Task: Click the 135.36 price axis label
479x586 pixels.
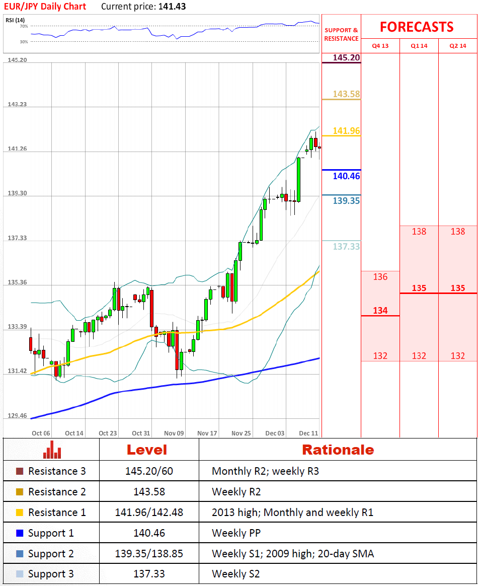Action: 17,282
